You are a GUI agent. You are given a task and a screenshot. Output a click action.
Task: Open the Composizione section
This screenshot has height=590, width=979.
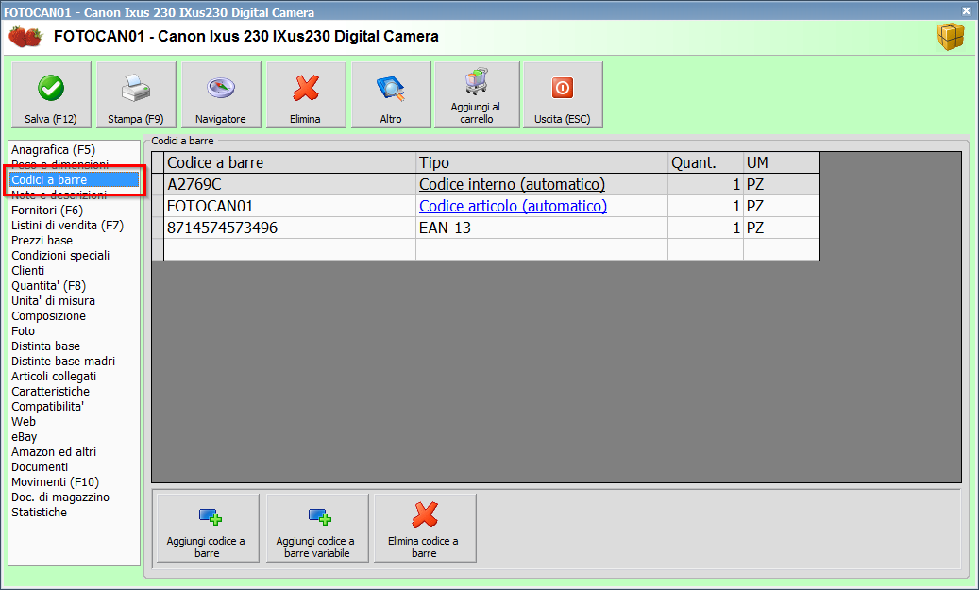point(49,316)
